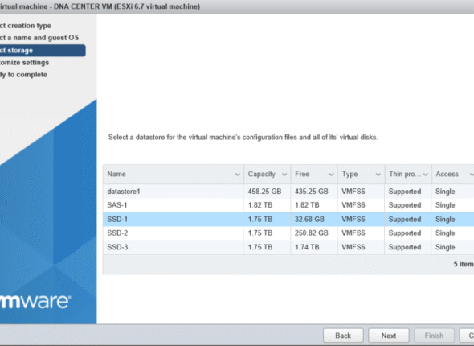Viewport: 474px width, 346px height.
Task: Open the Ready to complete step
Action: (x=23, y=75)
